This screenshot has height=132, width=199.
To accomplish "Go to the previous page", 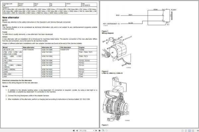I will click(77, 130).
